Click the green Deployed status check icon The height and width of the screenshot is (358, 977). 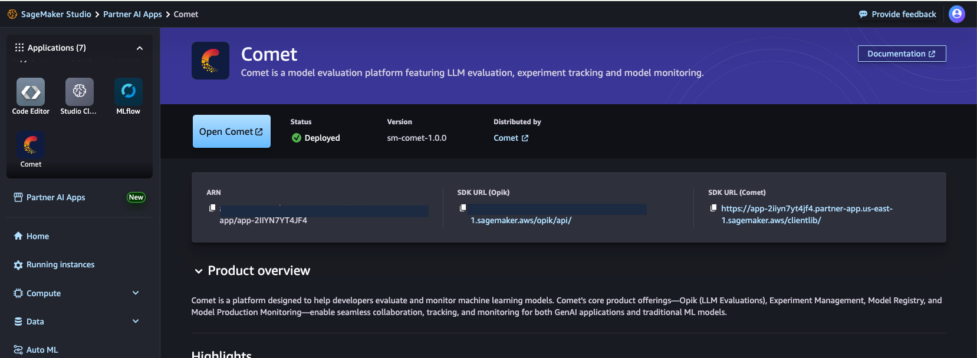click(297, 138)
